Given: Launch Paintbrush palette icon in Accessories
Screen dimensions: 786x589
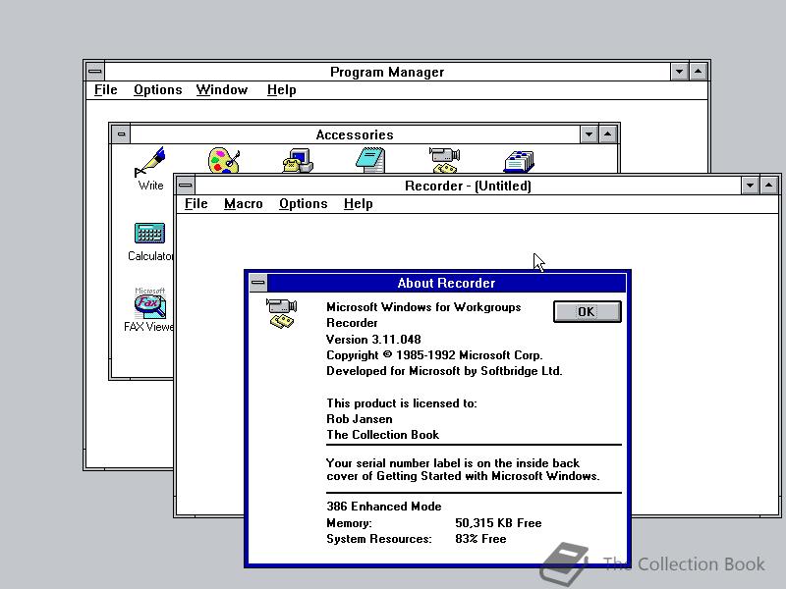Looking at the screenshot, I should point(224,160).
